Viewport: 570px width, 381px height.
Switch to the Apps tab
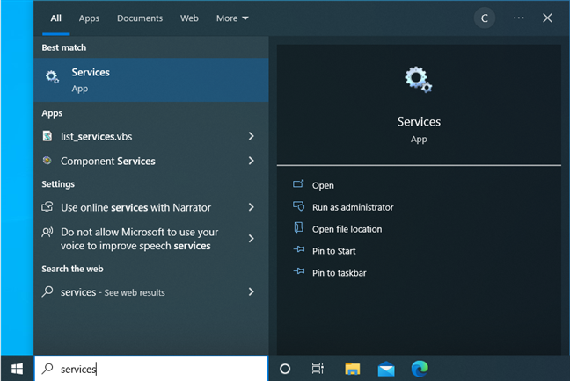coord(89,18)
